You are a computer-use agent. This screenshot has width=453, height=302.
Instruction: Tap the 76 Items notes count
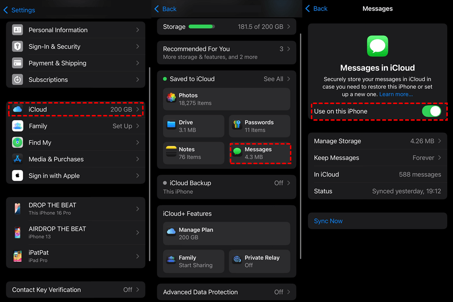[190, 157]
